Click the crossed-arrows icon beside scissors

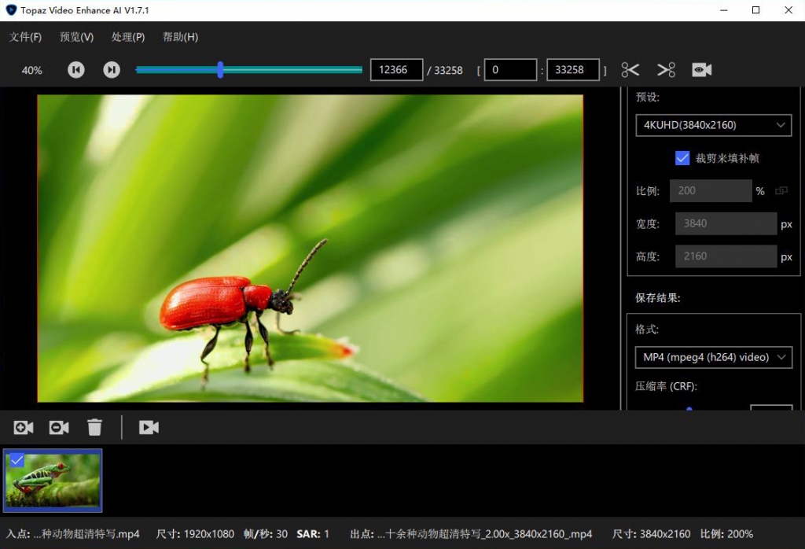point(666,70)
